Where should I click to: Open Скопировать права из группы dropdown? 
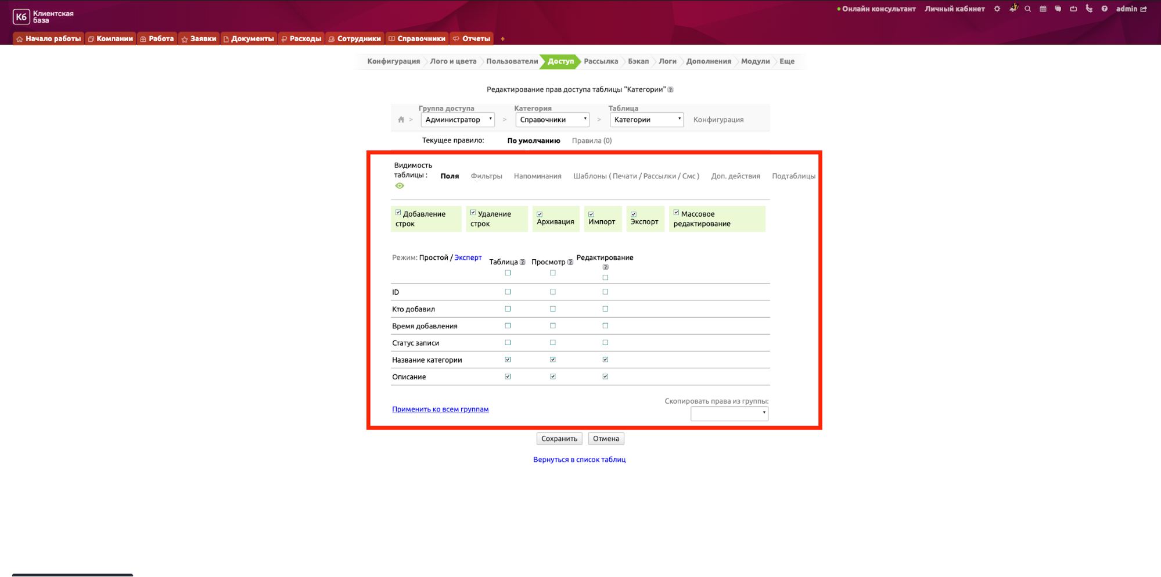click(x=729, y=413)
